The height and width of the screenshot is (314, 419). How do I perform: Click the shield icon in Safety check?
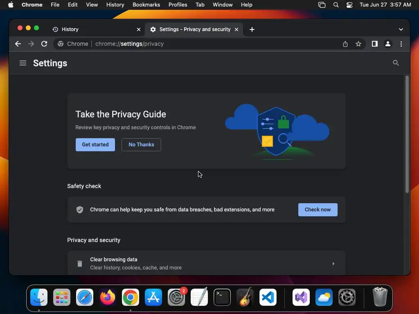[80, 210]
